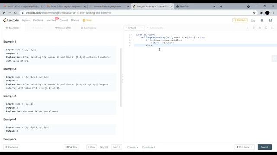The height and width of the screenshot is (155, 277).
Task: Open the Store link
Action: (x=87, y=20)
